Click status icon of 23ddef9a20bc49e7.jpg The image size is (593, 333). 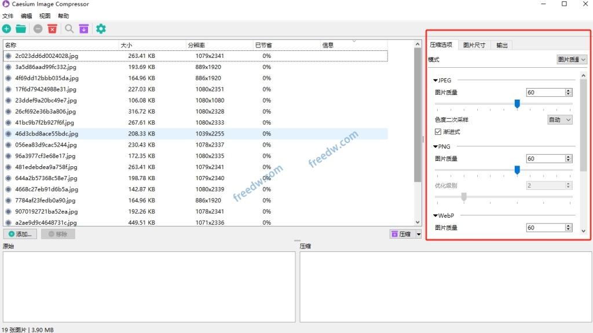tap(8, 100)
